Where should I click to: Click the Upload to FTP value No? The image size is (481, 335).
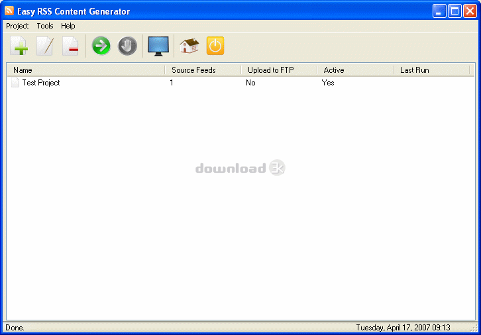(250, 83)
